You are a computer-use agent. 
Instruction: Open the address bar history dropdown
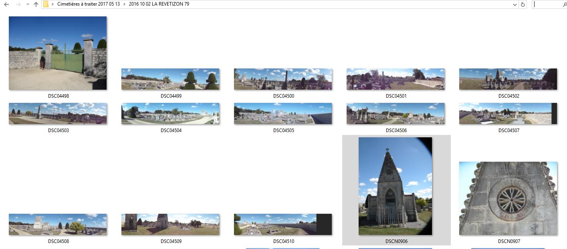tap(515, 4)
